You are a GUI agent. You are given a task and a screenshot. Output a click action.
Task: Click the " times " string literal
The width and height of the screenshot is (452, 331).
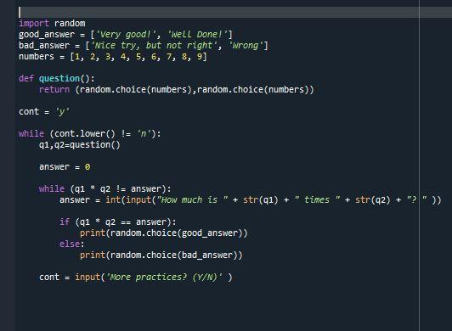(317, 200)
